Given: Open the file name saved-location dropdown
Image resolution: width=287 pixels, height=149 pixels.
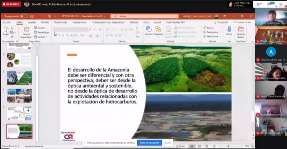Looking at the screenshot, I should click(105, 16).
